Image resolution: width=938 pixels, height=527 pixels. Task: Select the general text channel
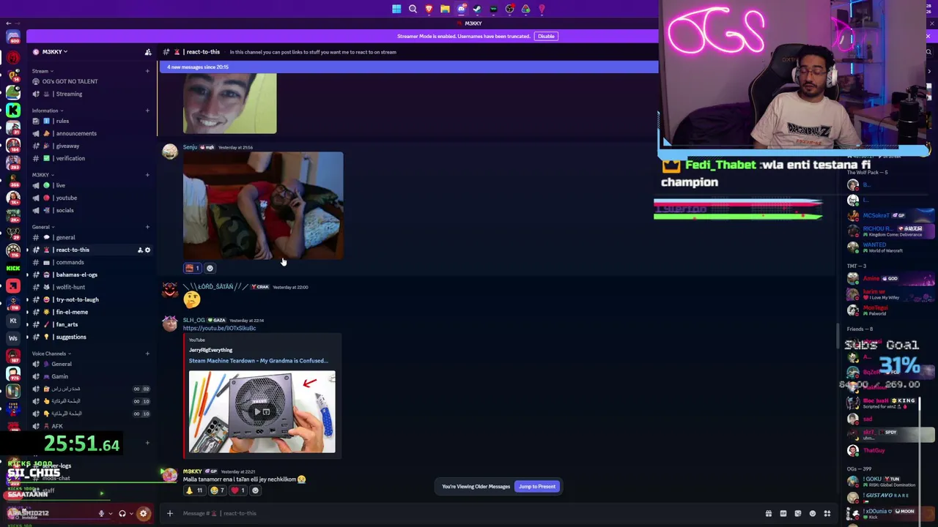coord(92,237)
